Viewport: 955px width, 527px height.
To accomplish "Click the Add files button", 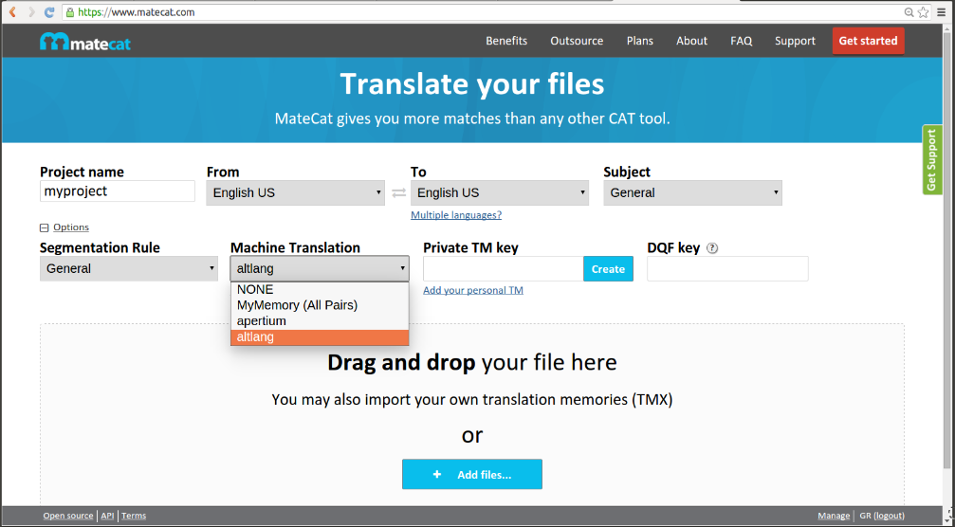I will coord(472,475).
